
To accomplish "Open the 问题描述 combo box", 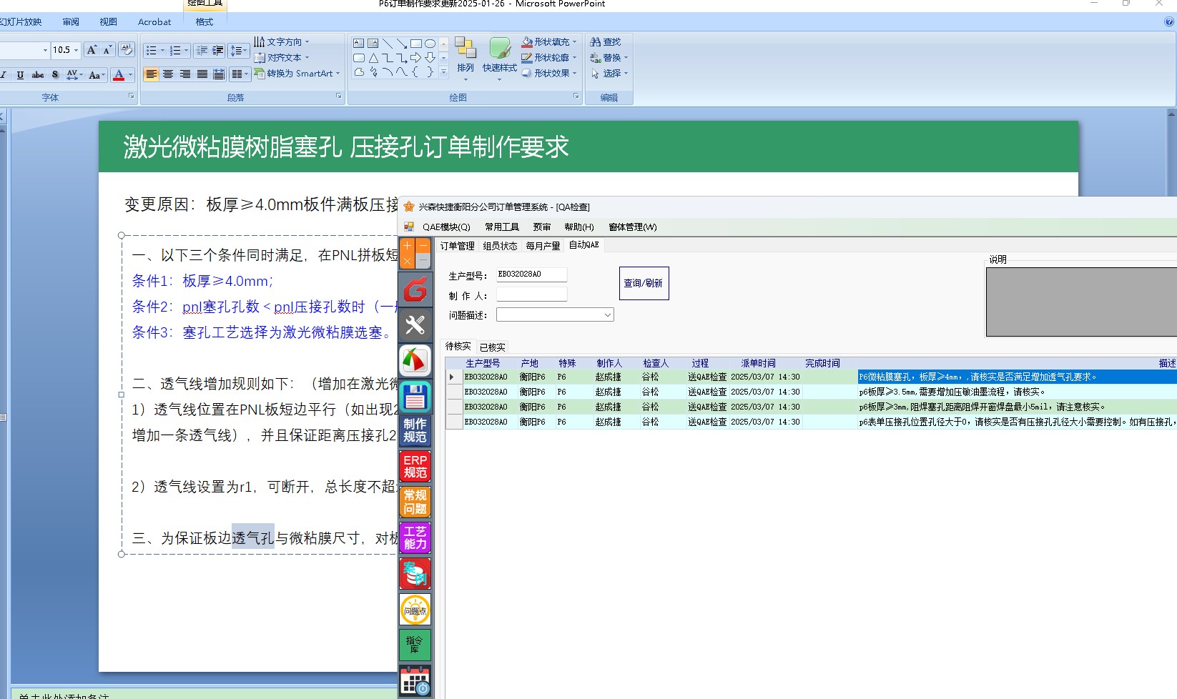I will pyautogui.click(x=555, y=314).
